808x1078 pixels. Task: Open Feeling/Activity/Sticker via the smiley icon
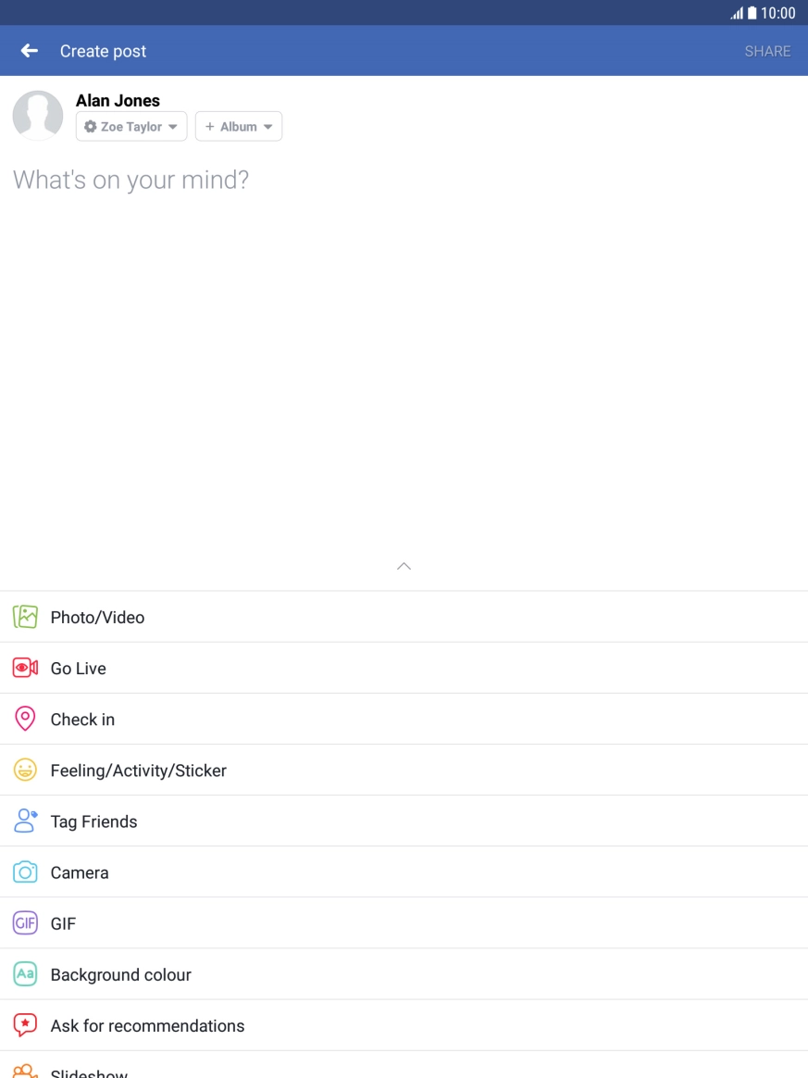pos(25,769)
